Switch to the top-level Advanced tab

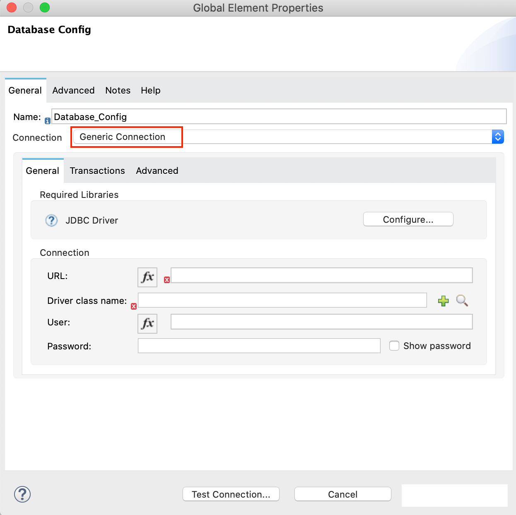click(x=73, y=90)
